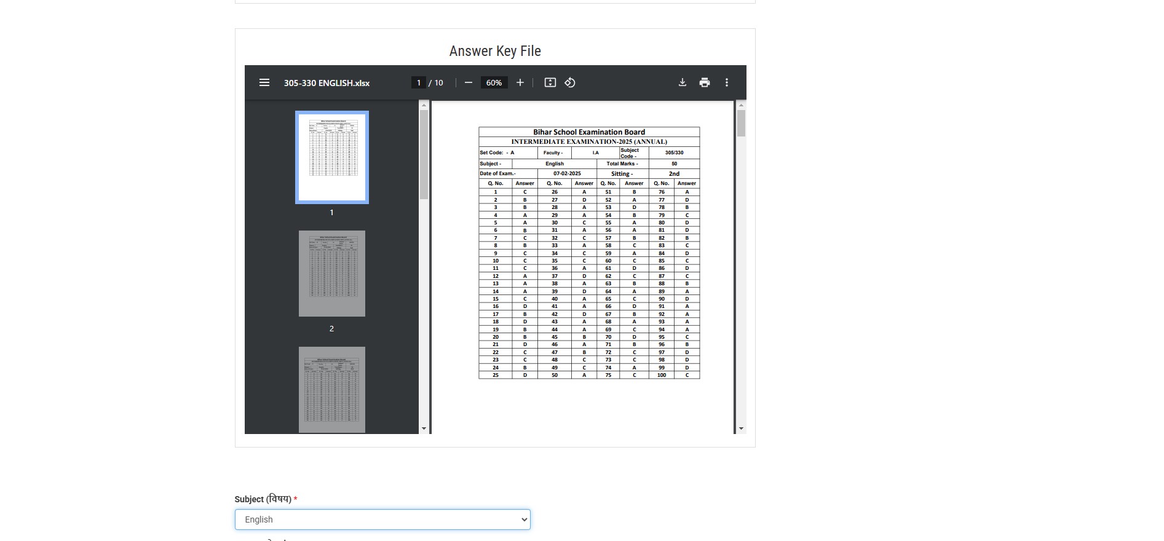Image resolution: width=1164 pixels, height=541 pixels.
Task: Zoom out with the minus icon
Action: click(x=469, y=82)
